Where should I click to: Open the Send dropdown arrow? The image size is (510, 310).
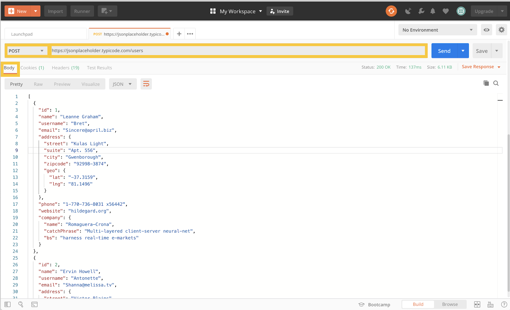point(463,51)
